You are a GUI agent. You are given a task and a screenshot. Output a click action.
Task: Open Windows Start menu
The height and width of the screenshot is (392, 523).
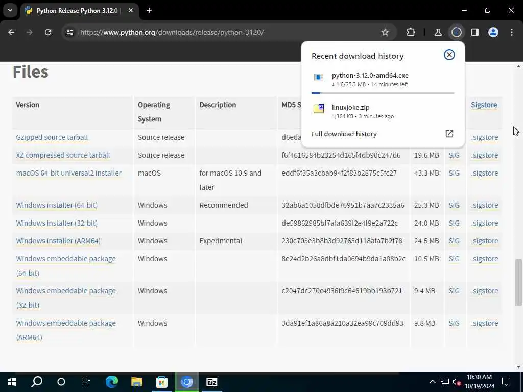tap(12, 382)
